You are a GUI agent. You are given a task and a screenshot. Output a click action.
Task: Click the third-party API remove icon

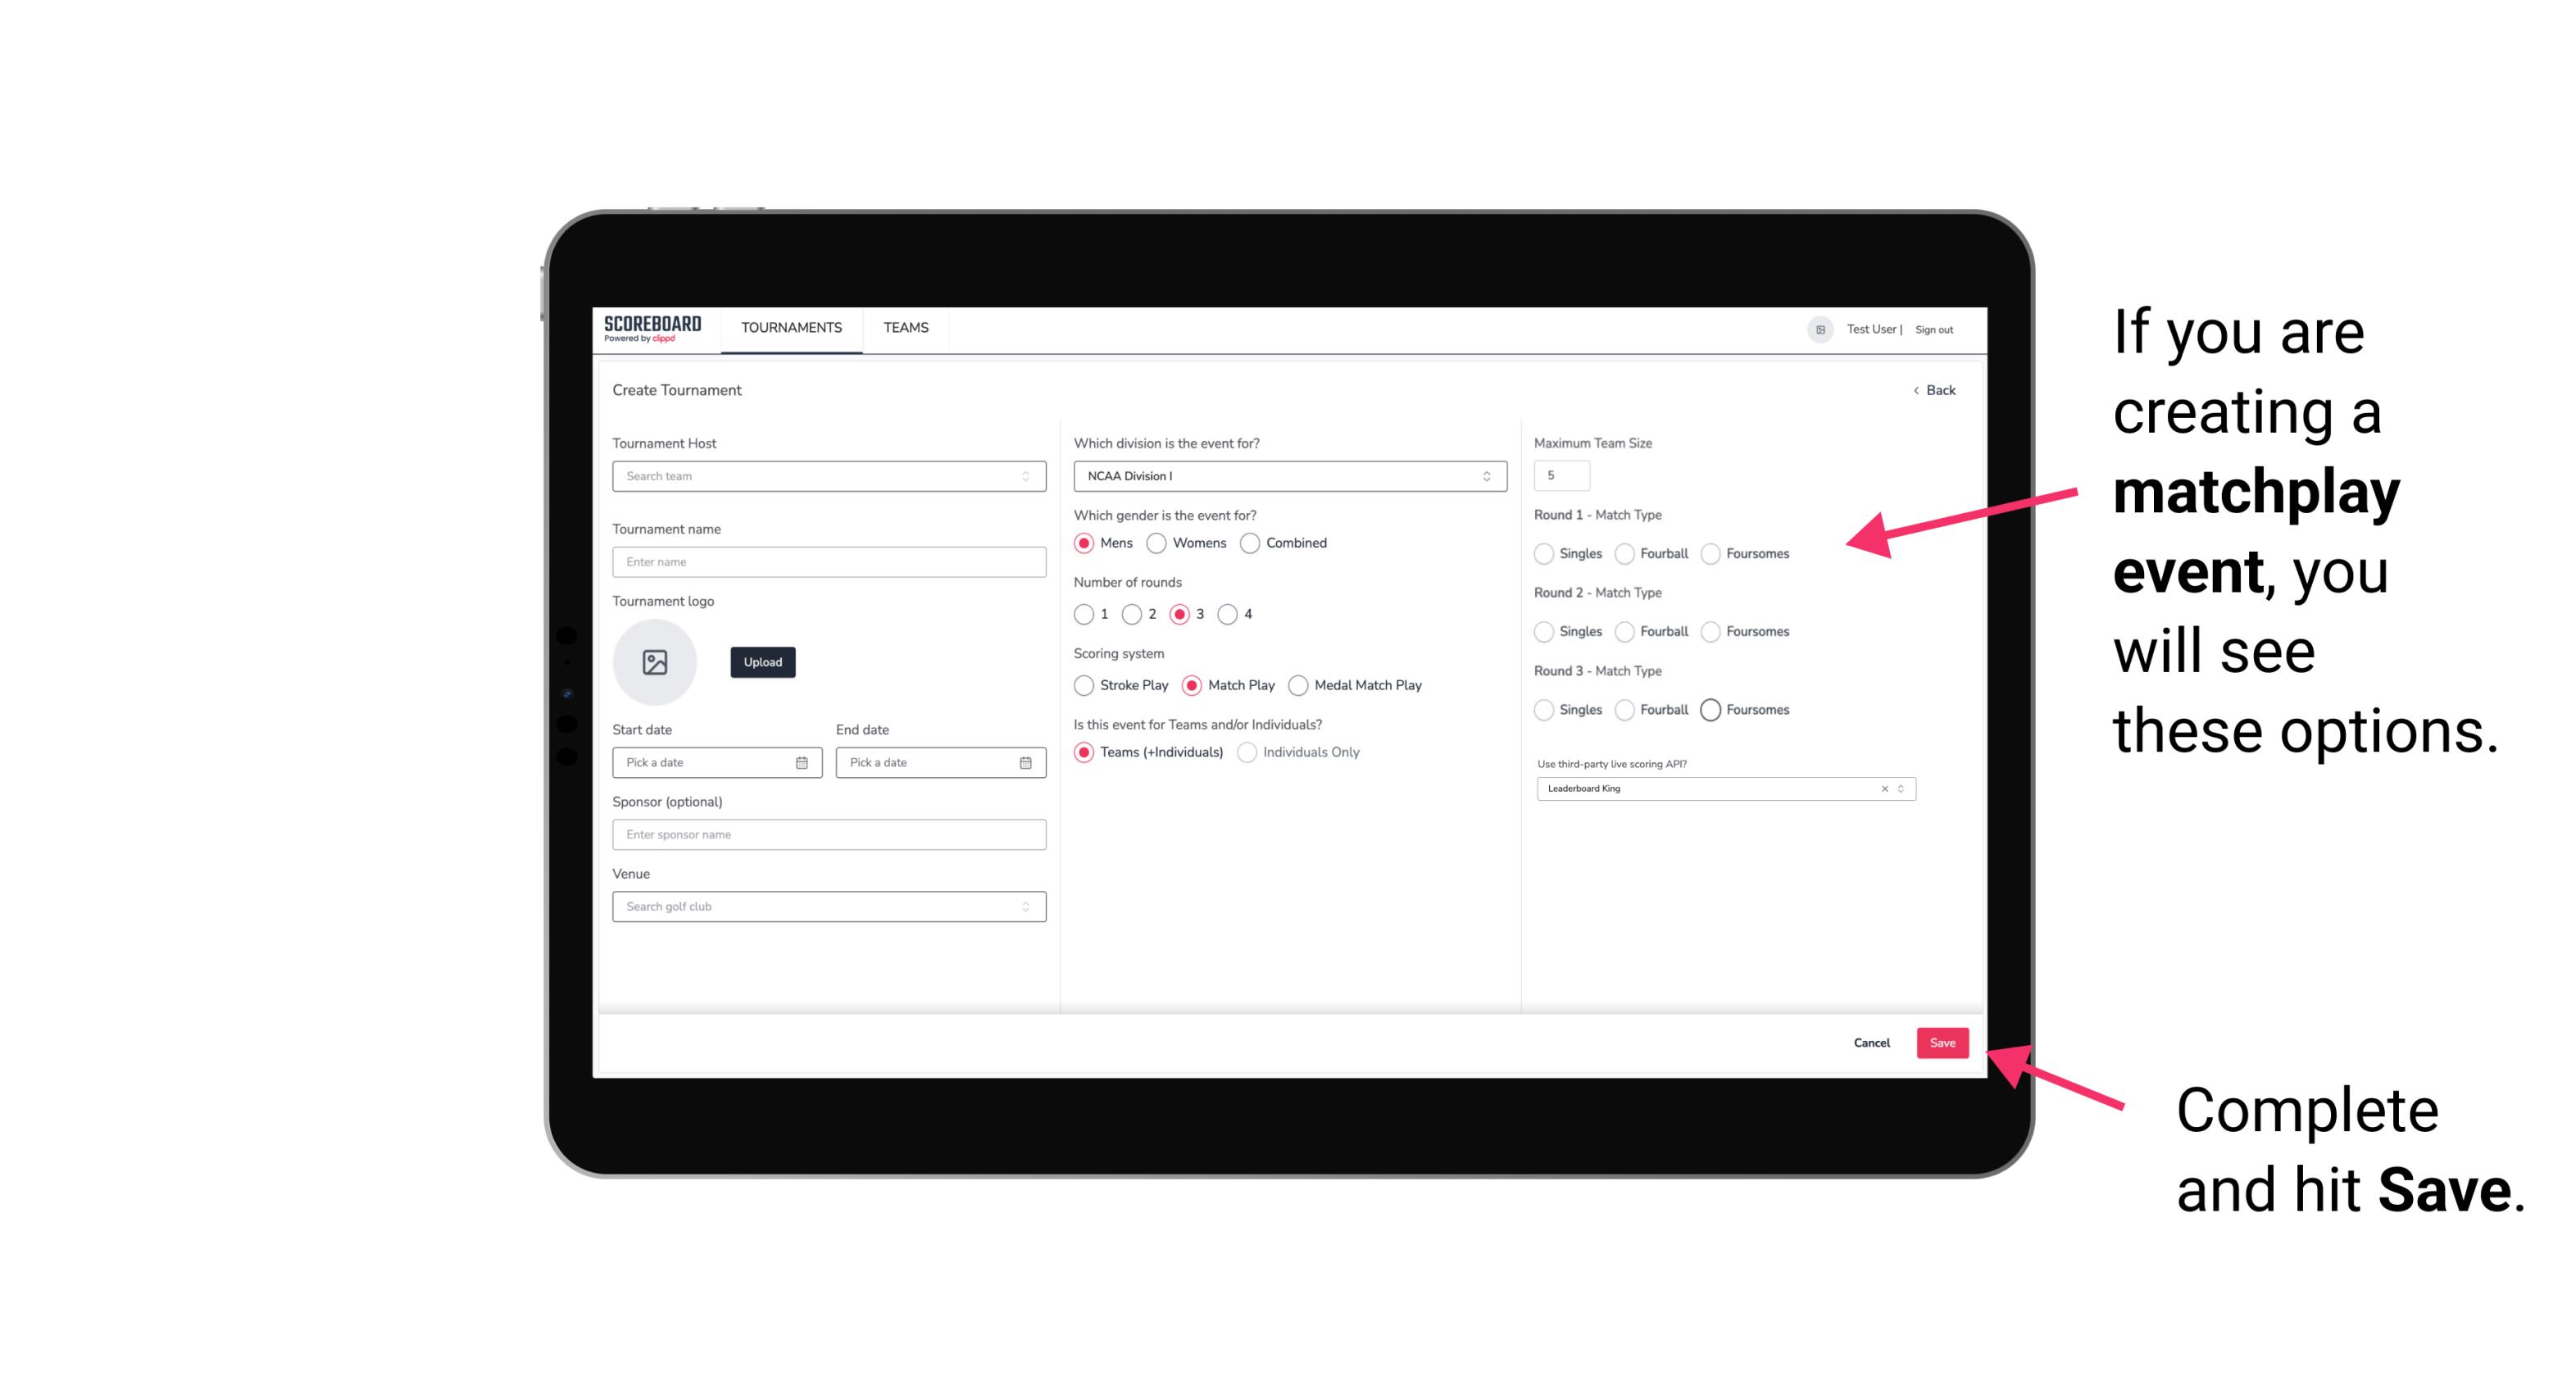1885,788
